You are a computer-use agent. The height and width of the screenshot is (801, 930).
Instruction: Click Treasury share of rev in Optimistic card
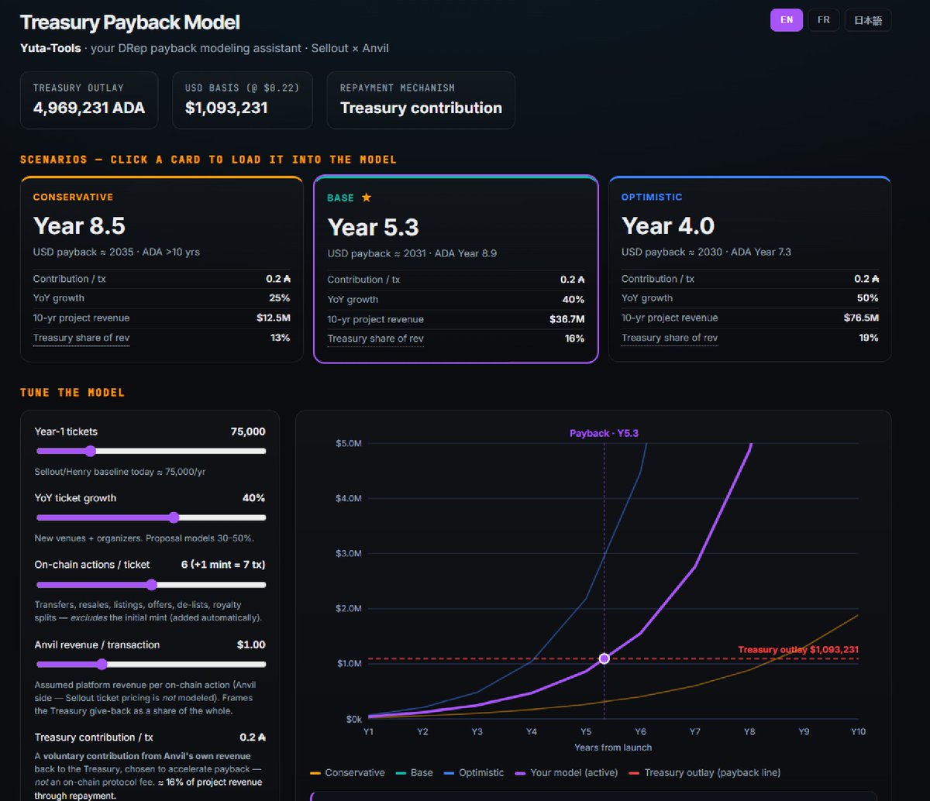670,338
